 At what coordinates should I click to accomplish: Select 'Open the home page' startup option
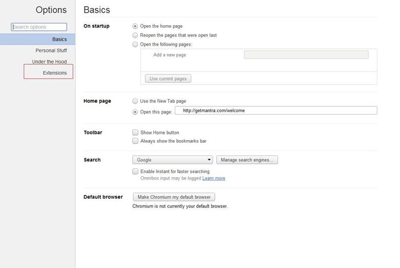coord(135,26)
